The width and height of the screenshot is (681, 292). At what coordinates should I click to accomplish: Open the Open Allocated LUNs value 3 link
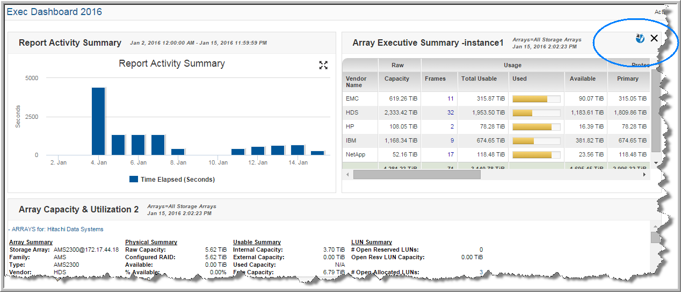pos(481,272)
